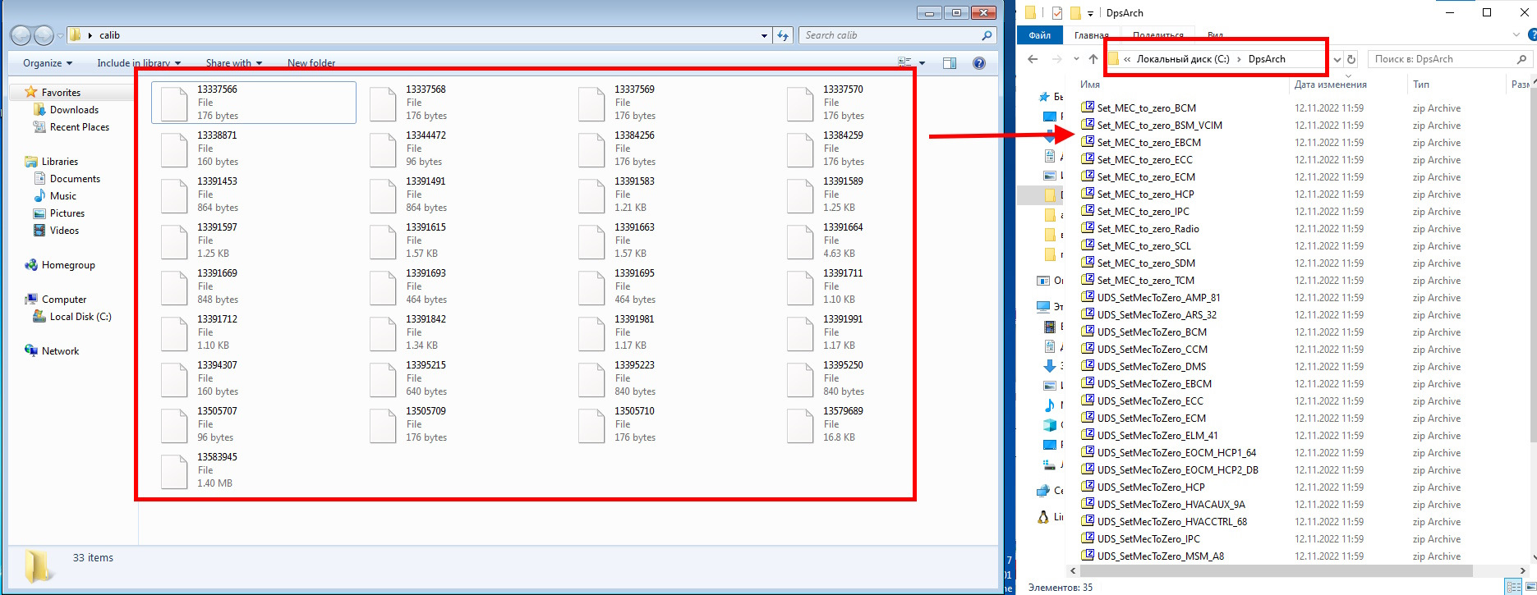The width and height of the screenshot is (1537, 595).
Task: Open recent locations dropdown in DpsArch
Action: [x=1076, y=59]
